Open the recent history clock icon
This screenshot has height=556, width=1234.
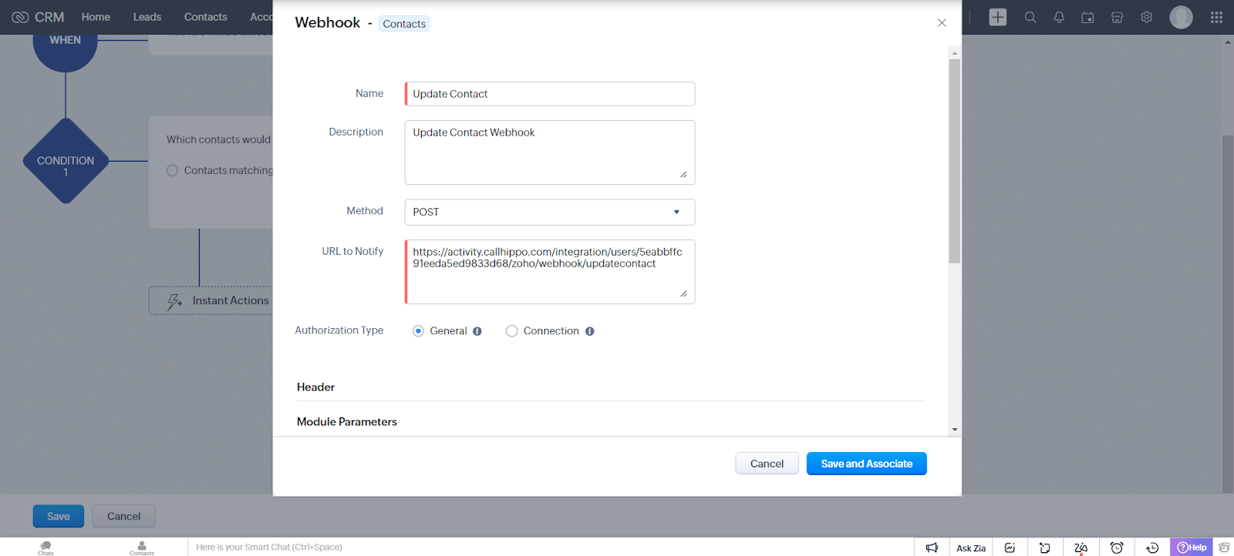(1152, 548)
